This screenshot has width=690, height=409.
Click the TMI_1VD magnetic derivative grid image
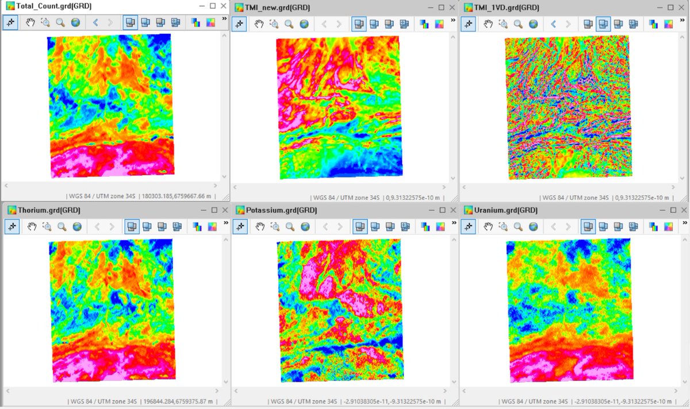click(x=568, y=107)
